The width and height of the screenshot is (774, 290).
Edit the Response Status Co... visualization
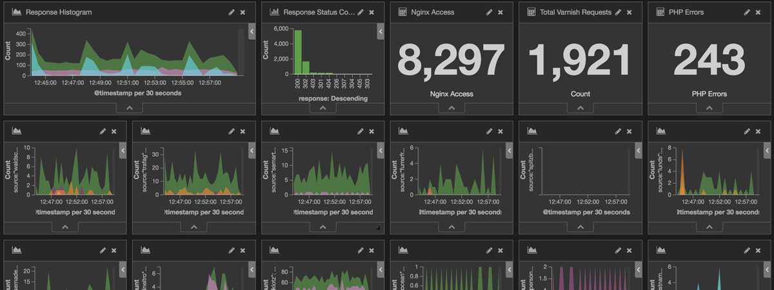click(361, 12)
